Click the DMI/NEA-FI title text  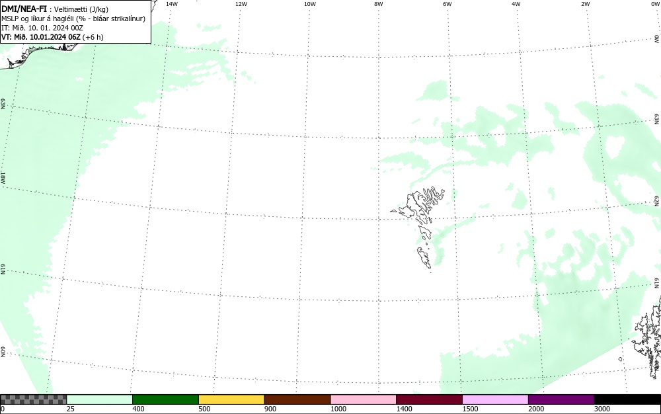click(x=24, y=9)
